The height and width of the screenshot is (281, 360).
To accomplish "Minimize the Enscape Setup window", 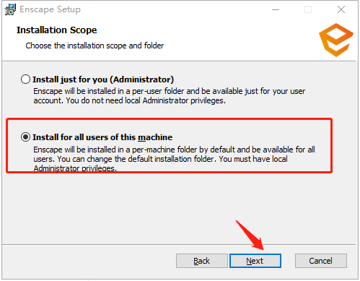I will (x=276, y=9).
